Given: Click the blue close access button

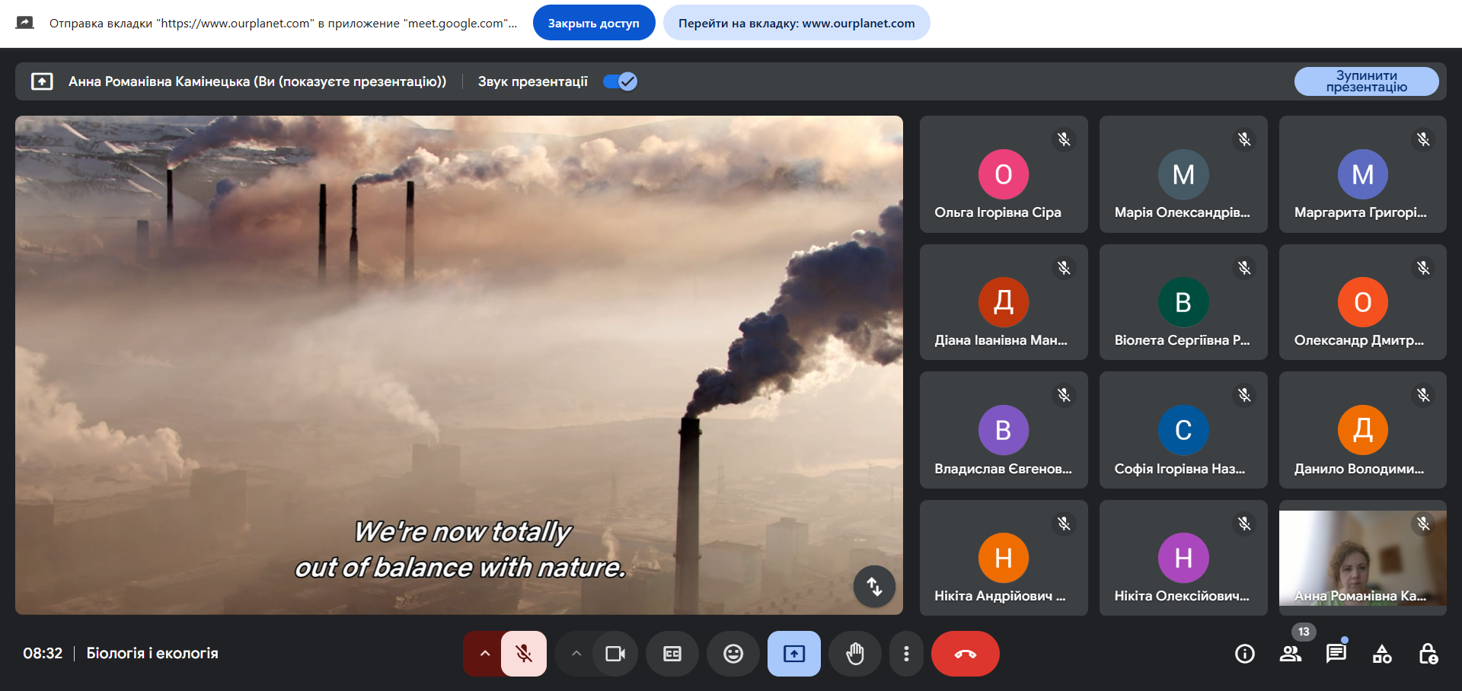Looking at the screenshot, I should click(593, 23).
